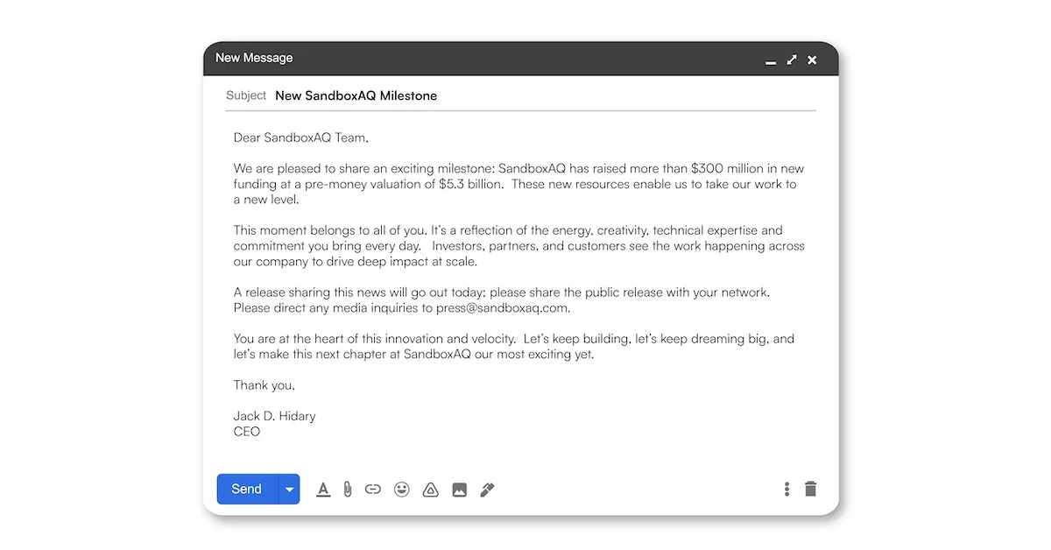Insert signature with the pen icon
The image size is (1051, 550).
488,490
